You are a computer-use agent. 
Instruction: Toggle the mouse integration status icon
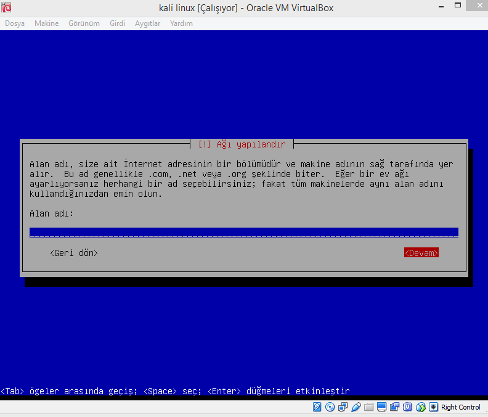coord(421,407)
